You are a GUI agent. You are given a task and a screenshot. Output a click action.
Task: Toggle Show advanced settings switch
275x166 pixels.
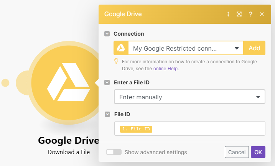[114, 152]
